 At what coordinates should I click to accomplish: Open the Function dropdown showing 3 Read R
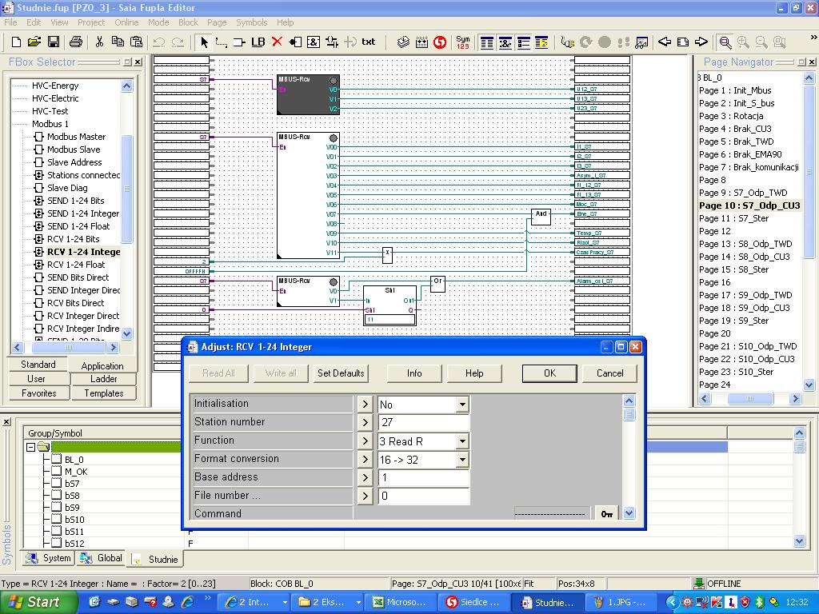(462, 441)
